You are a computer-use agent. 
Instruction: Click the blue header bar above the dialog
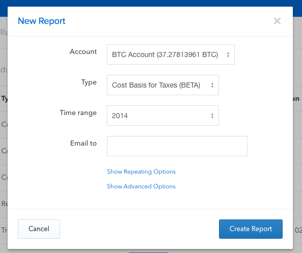click(x=151, y=3)
